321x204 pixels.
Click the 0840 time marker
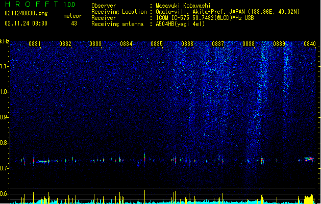(x=310, y=44)
